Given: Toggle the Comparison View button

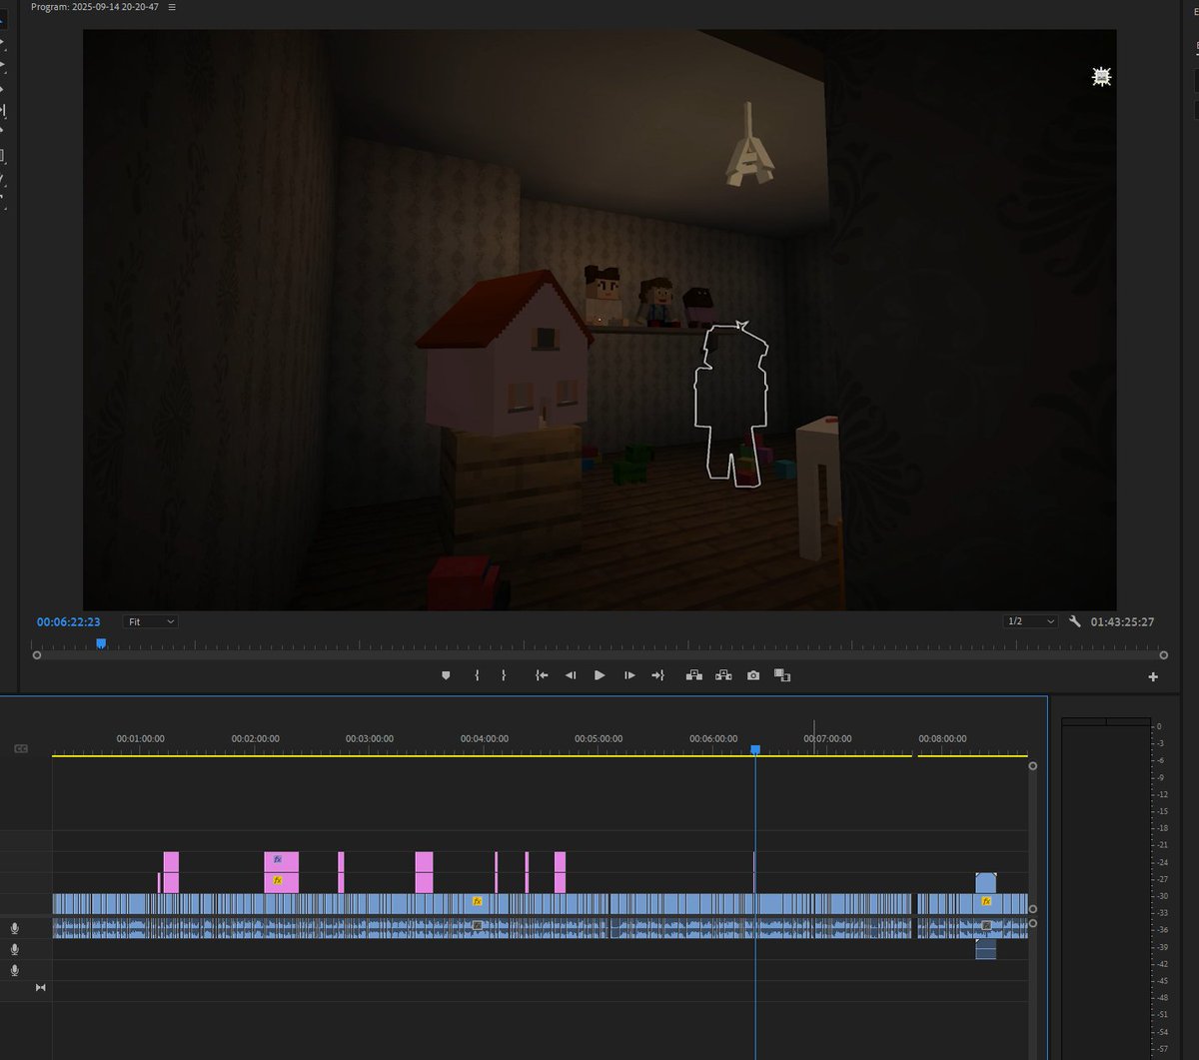Looking at the screenshot, I should coord(782,675).
